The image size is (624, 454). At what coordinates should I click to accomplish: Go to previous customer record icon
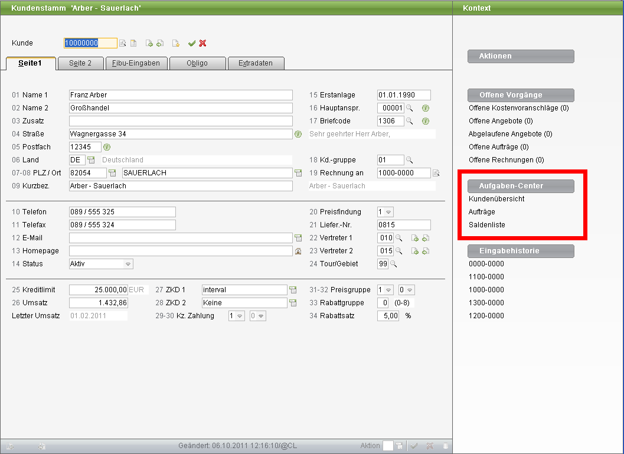149,43
